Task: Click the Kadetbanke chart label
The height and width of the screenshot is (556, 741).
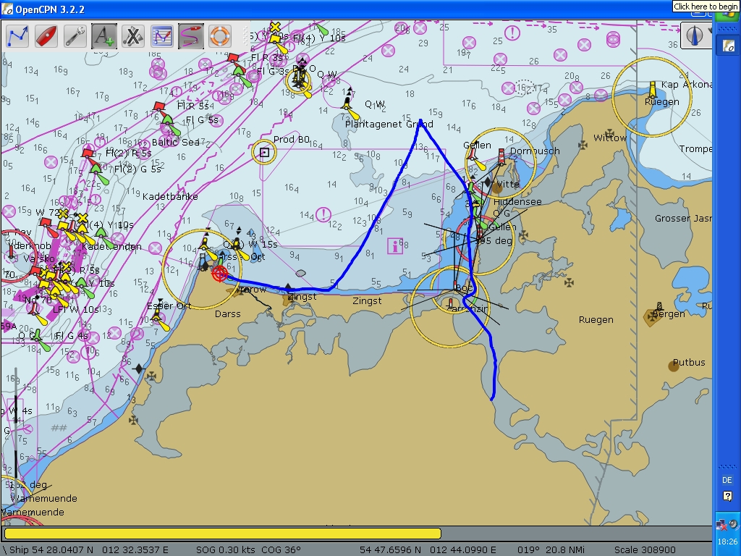Action: [x=170, y=196]
